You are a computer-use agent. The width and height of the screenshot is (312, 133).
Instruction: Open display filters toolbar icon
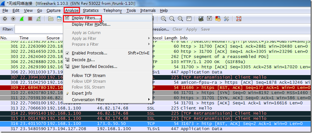[x=210, y=19]
